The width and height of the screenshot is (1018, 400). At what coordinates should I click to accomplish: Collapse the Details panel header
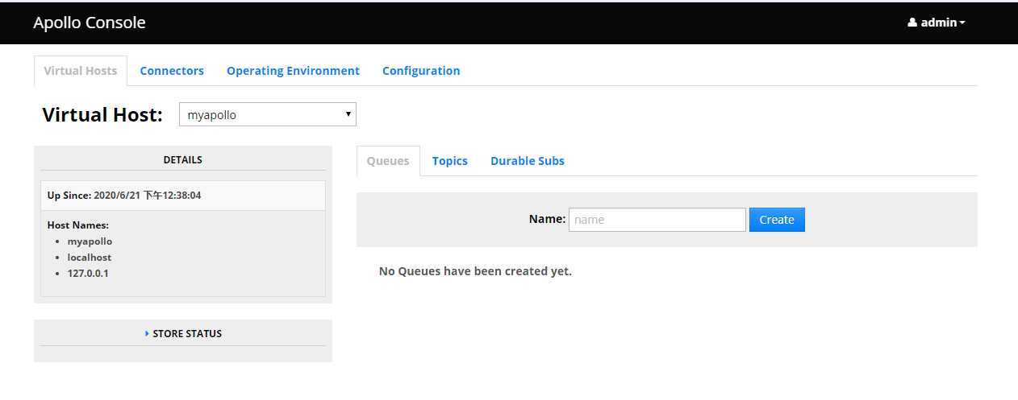(x=183, y=159)
